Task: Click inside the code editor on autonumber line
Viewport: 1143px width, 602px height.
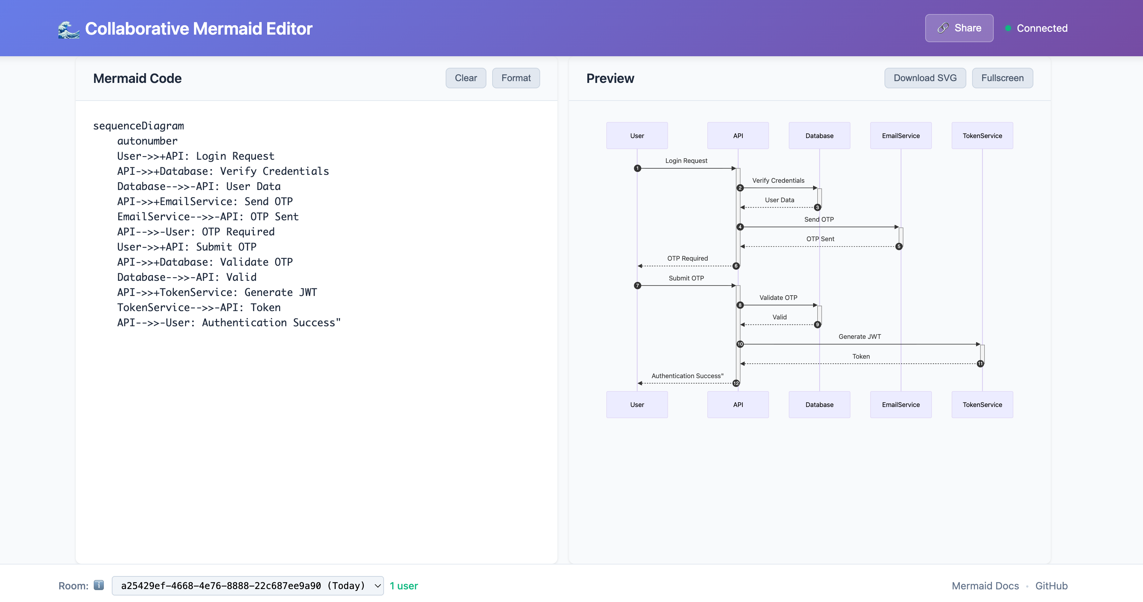Action: coord(147,141)
